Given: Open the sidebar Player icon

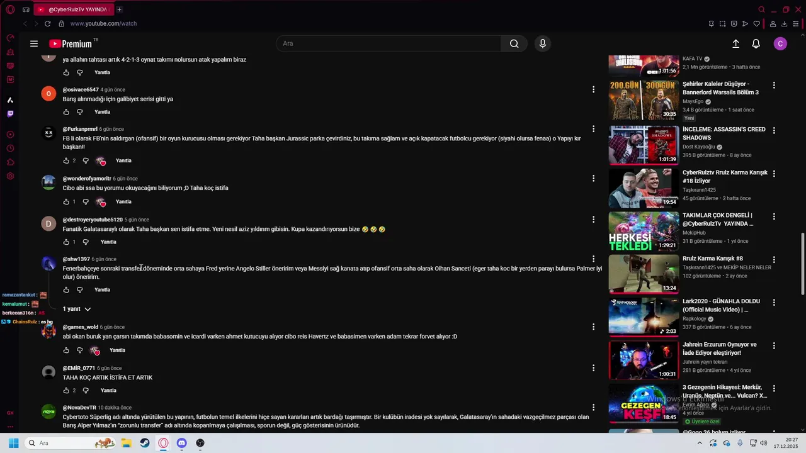Looking at the screenshot, I should click(10, 135).
